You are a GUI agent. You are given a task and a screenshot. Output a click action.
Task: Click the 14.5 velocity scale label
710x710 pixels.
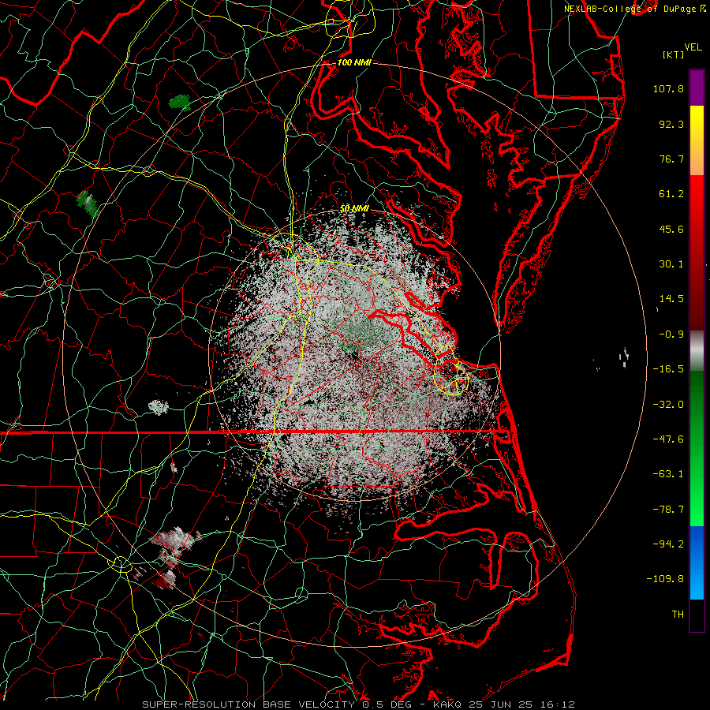point(671,299)
